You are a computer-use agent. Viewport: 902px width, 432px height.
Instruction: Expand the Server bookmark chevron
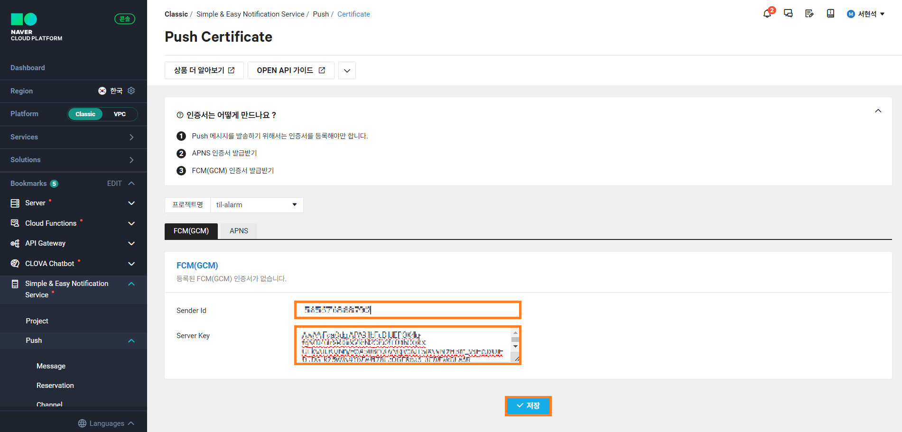[131, 203]
